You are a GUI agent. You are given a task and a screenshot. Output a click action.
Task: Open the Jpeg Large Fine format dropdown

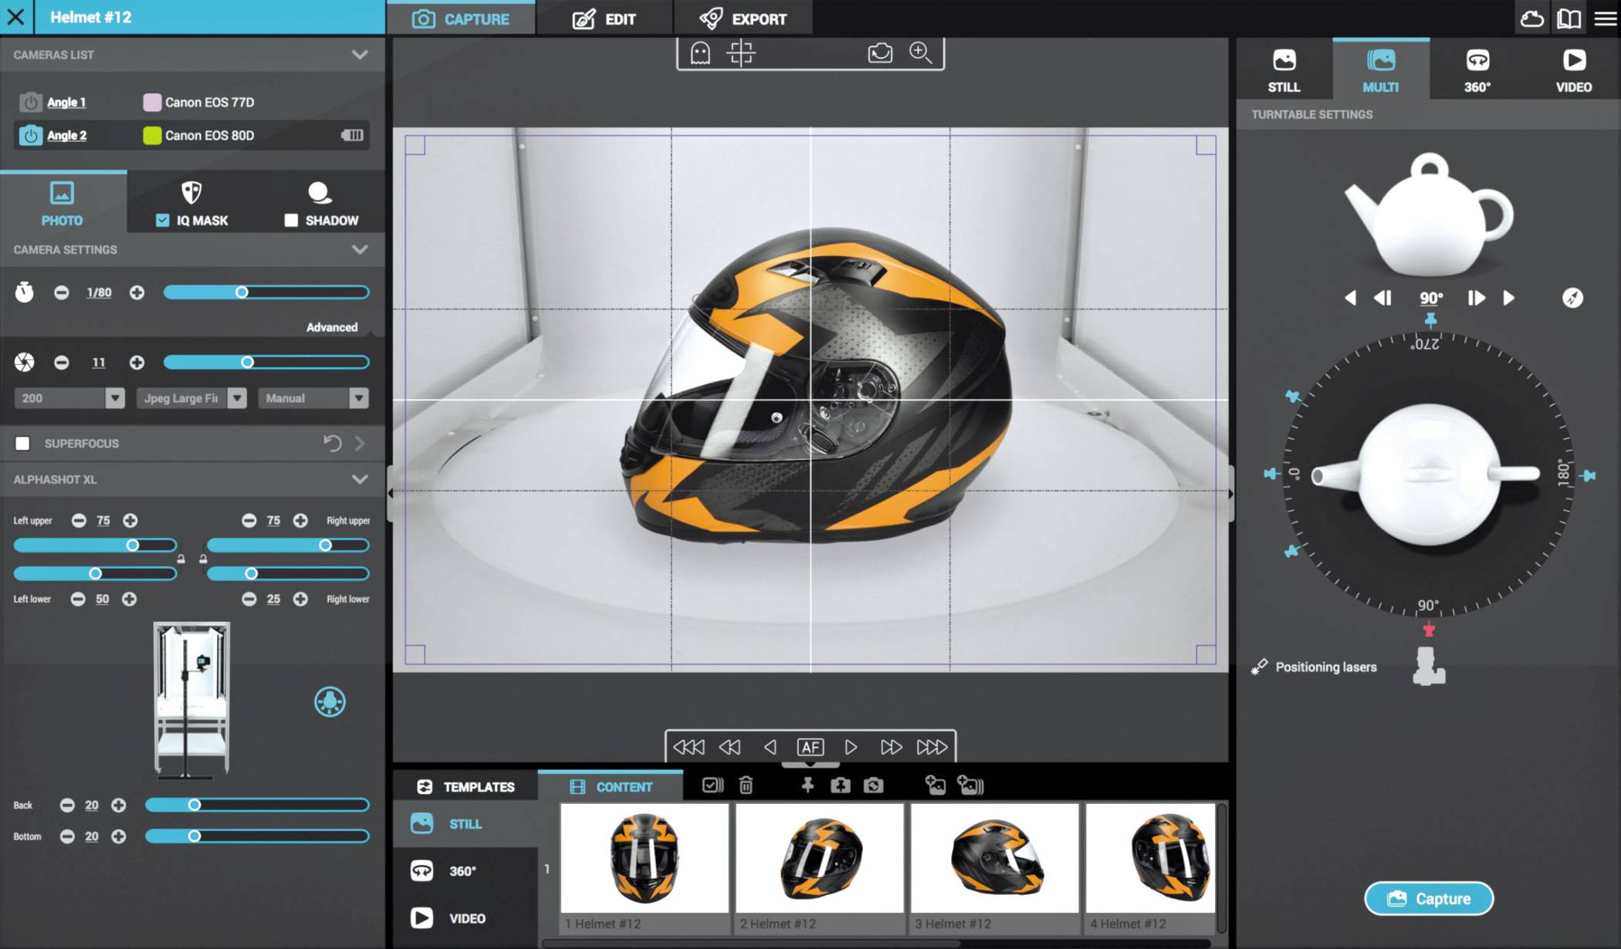click(191, 398)
